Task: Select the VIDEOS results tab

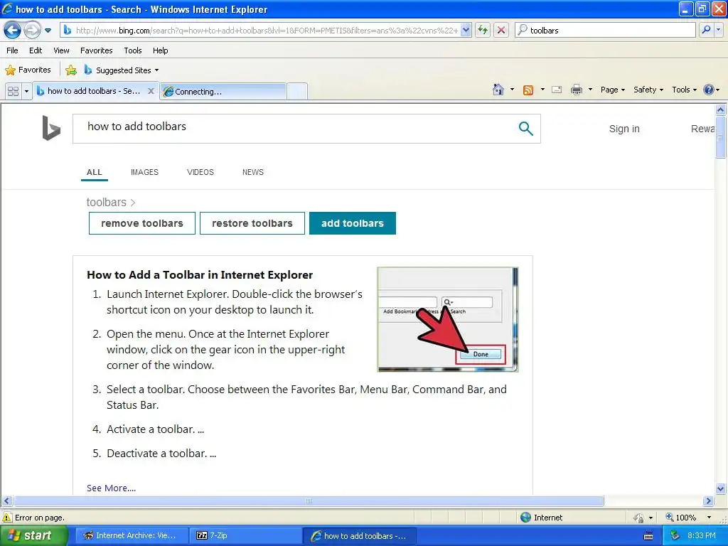Action: click(x=200, y=172)
